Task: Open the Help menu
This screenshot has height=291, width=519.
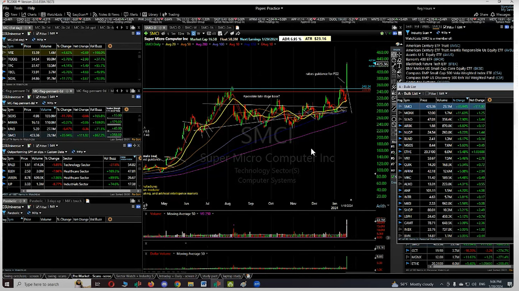Action: [x=31, y=8]
